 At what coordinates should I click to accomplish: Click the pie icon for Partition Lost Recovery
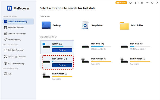click(x=5, y=57)
